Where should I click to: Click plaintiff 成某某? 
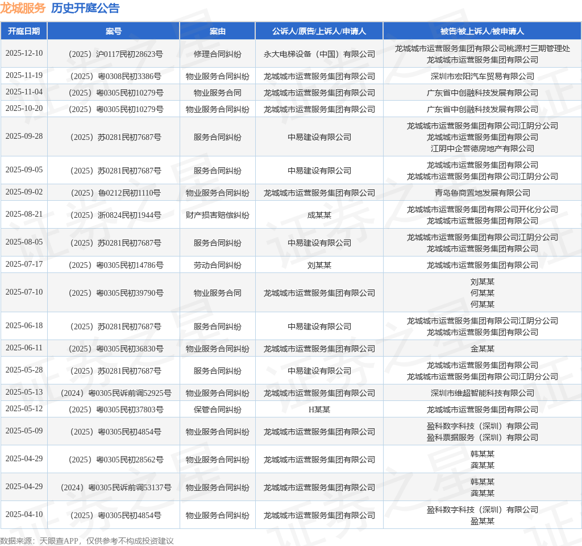pos(319,216)
